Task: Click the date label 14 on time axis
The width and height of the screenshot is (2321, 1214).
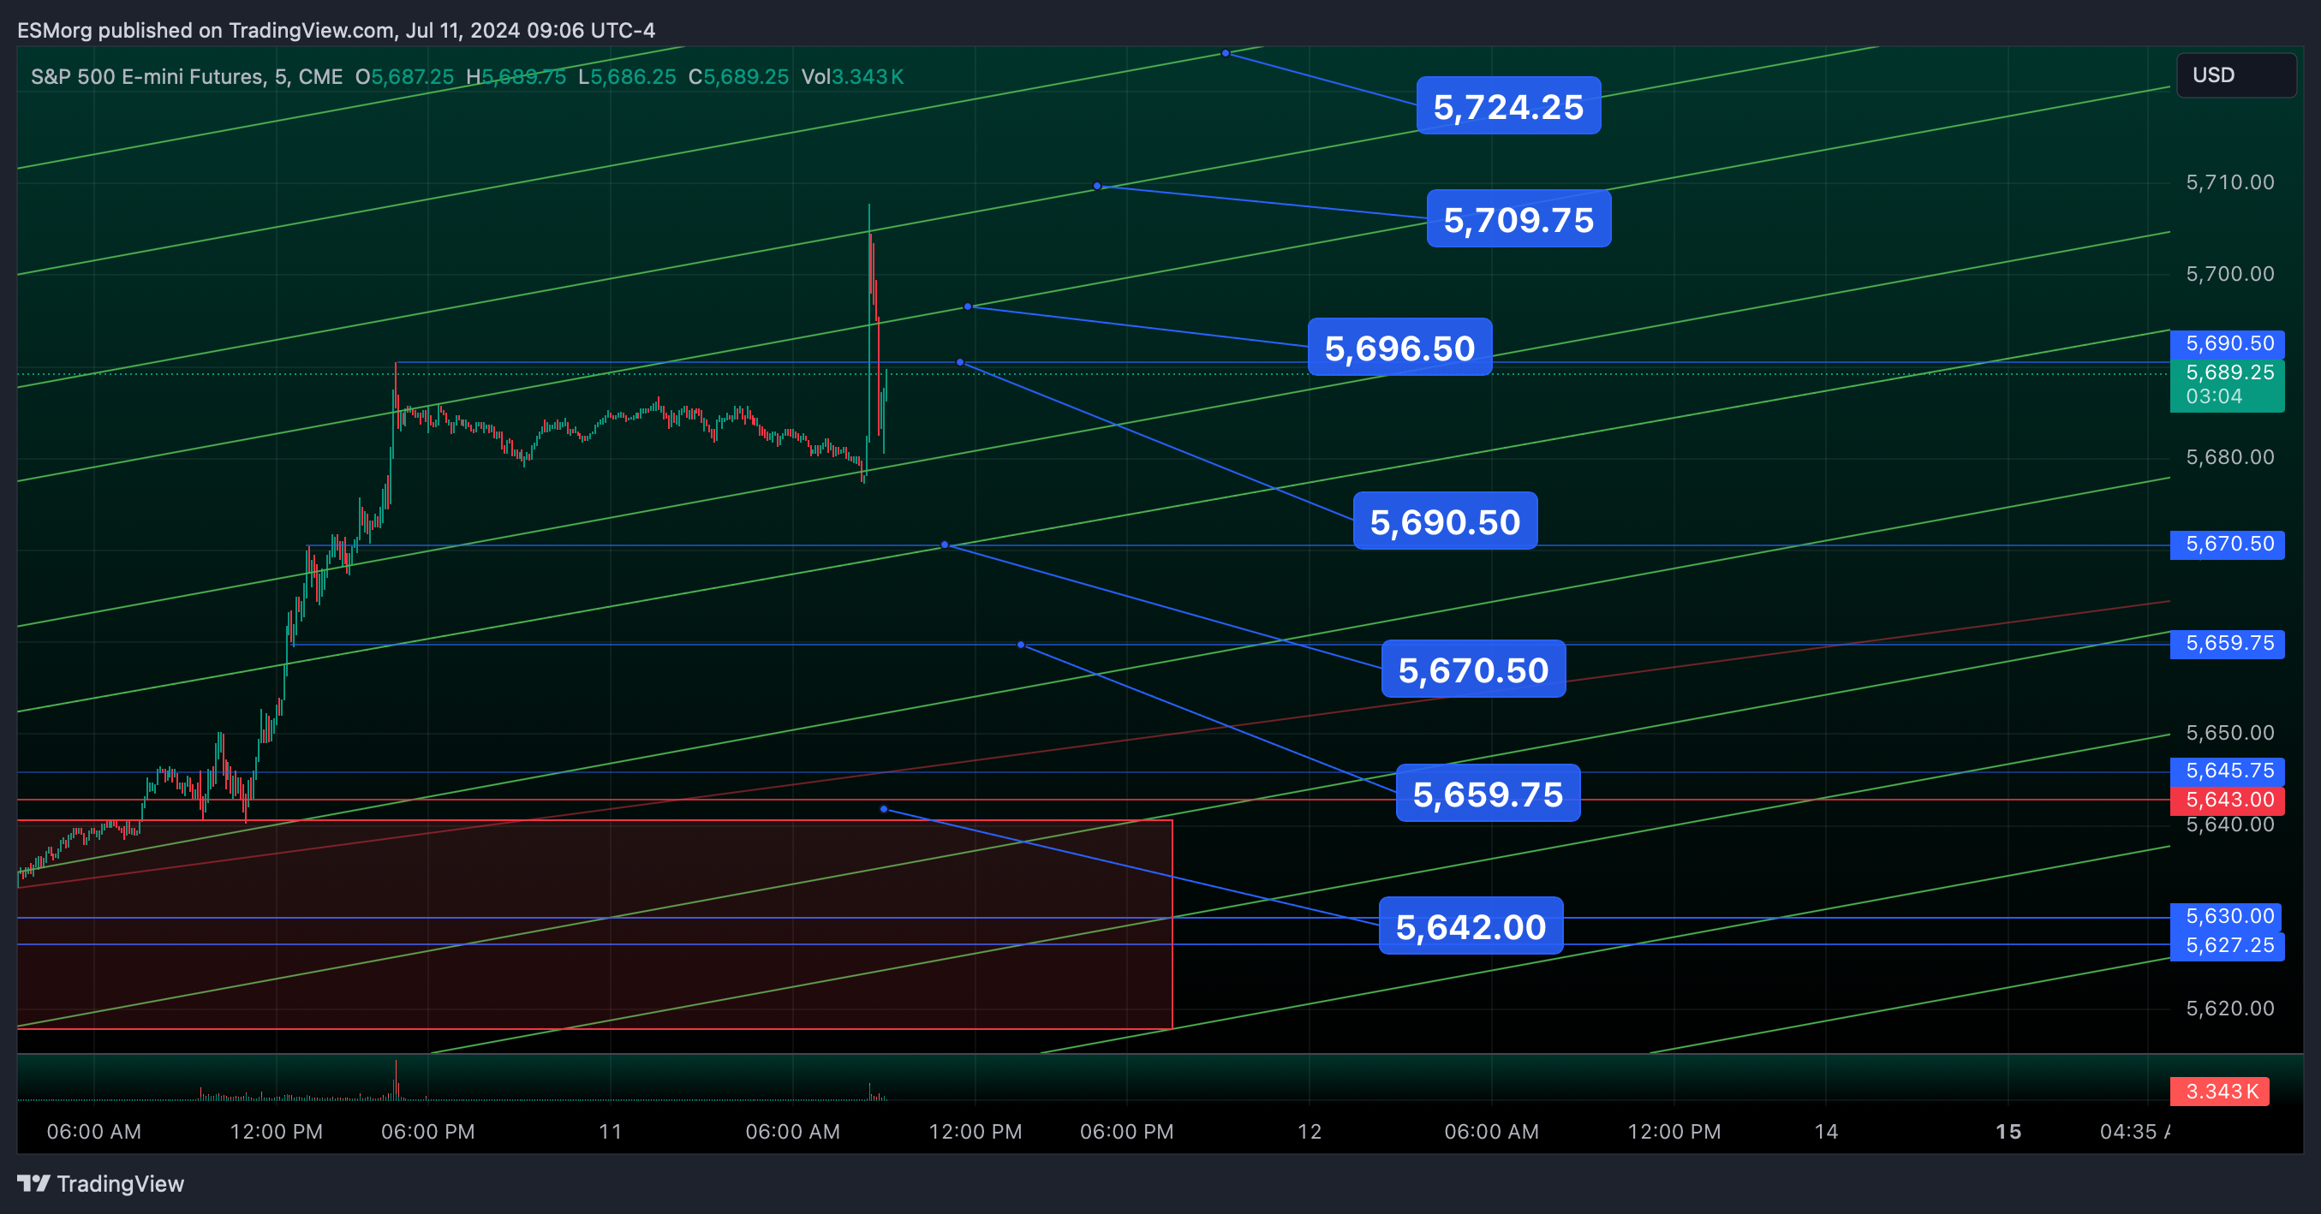Action: [1826, 1131]
